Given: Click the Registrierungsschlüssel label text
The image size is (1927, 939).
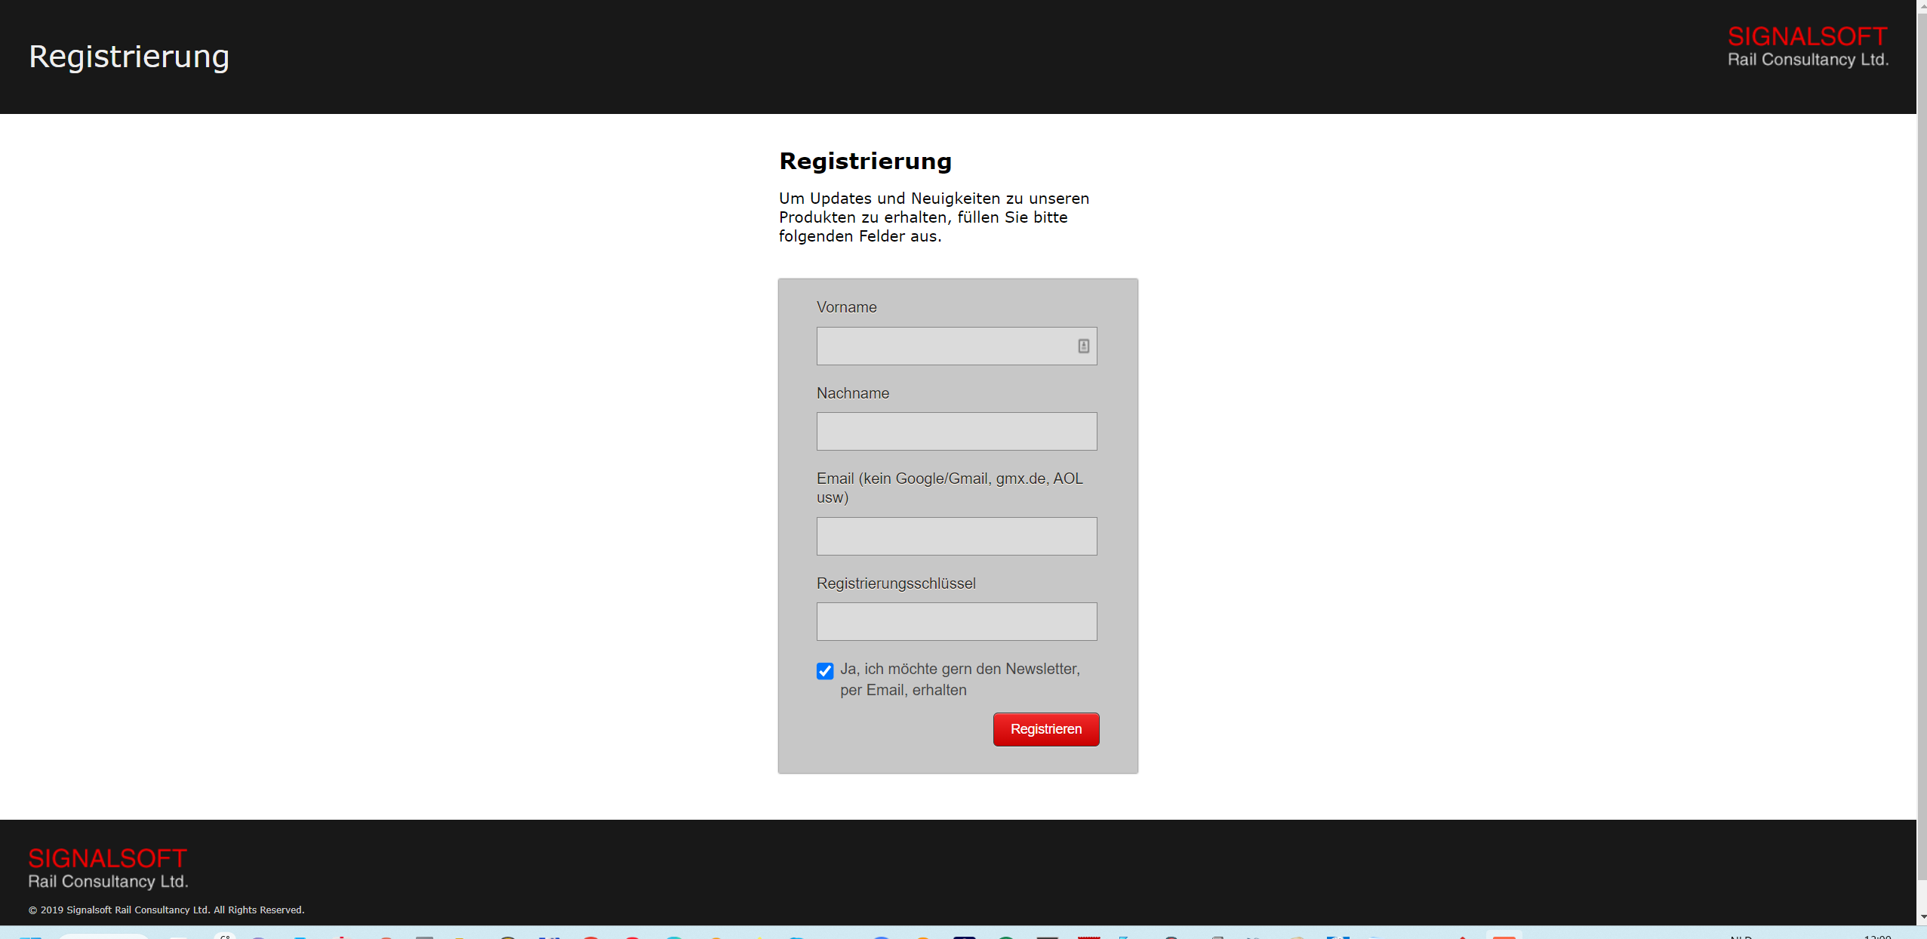Looking at the screenshot, I should [895, 583].
